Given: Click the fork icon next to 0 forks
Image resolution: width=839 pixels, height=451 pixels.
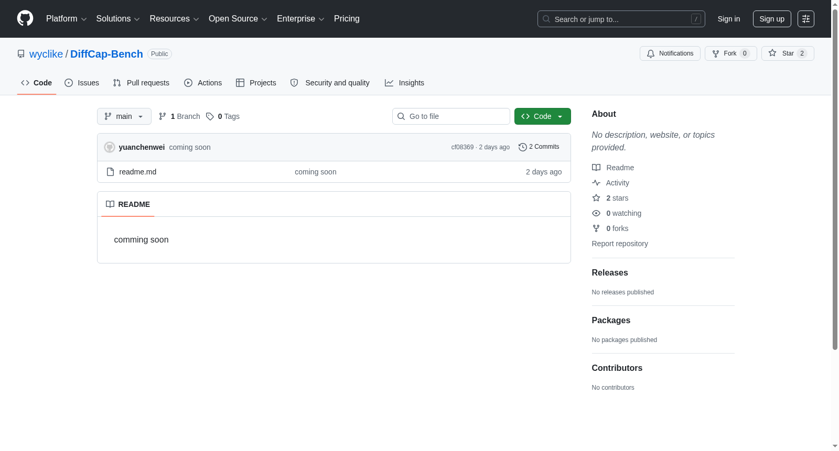Looking at the screenshot, I should (596, 228).
